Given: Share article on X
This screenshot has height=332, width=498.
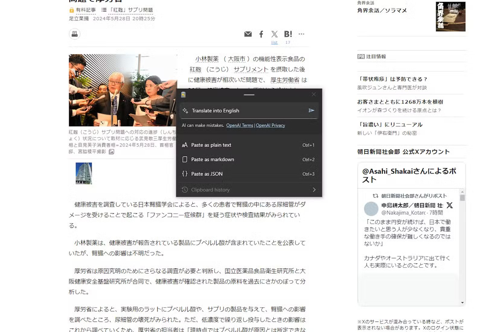Looking at the screenshot, I should coord(274,34).
